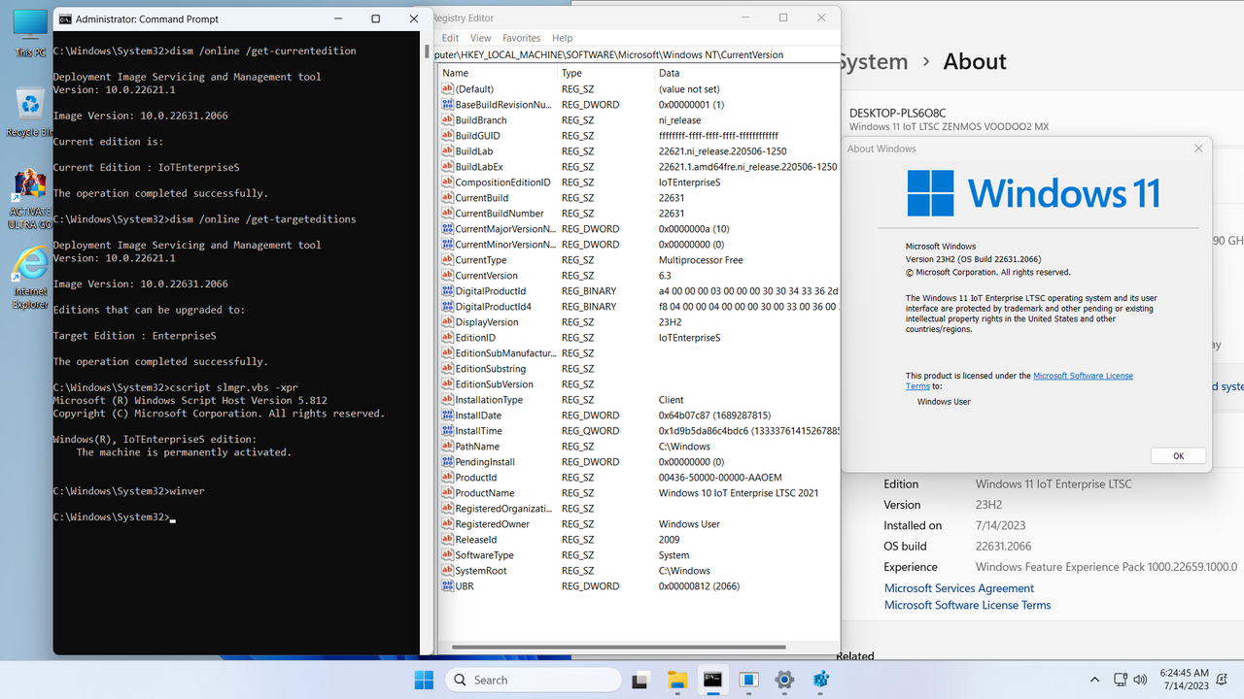Click the OS build value 22631.2066 in Settings
The image size is (1244, 699).
(1003, 547)
